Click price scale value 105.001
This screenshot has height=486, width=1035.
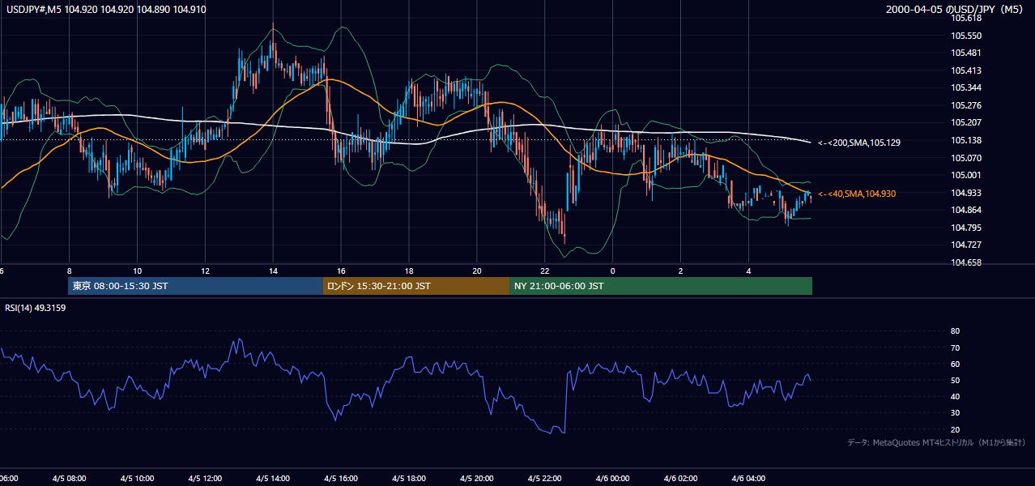965,175
